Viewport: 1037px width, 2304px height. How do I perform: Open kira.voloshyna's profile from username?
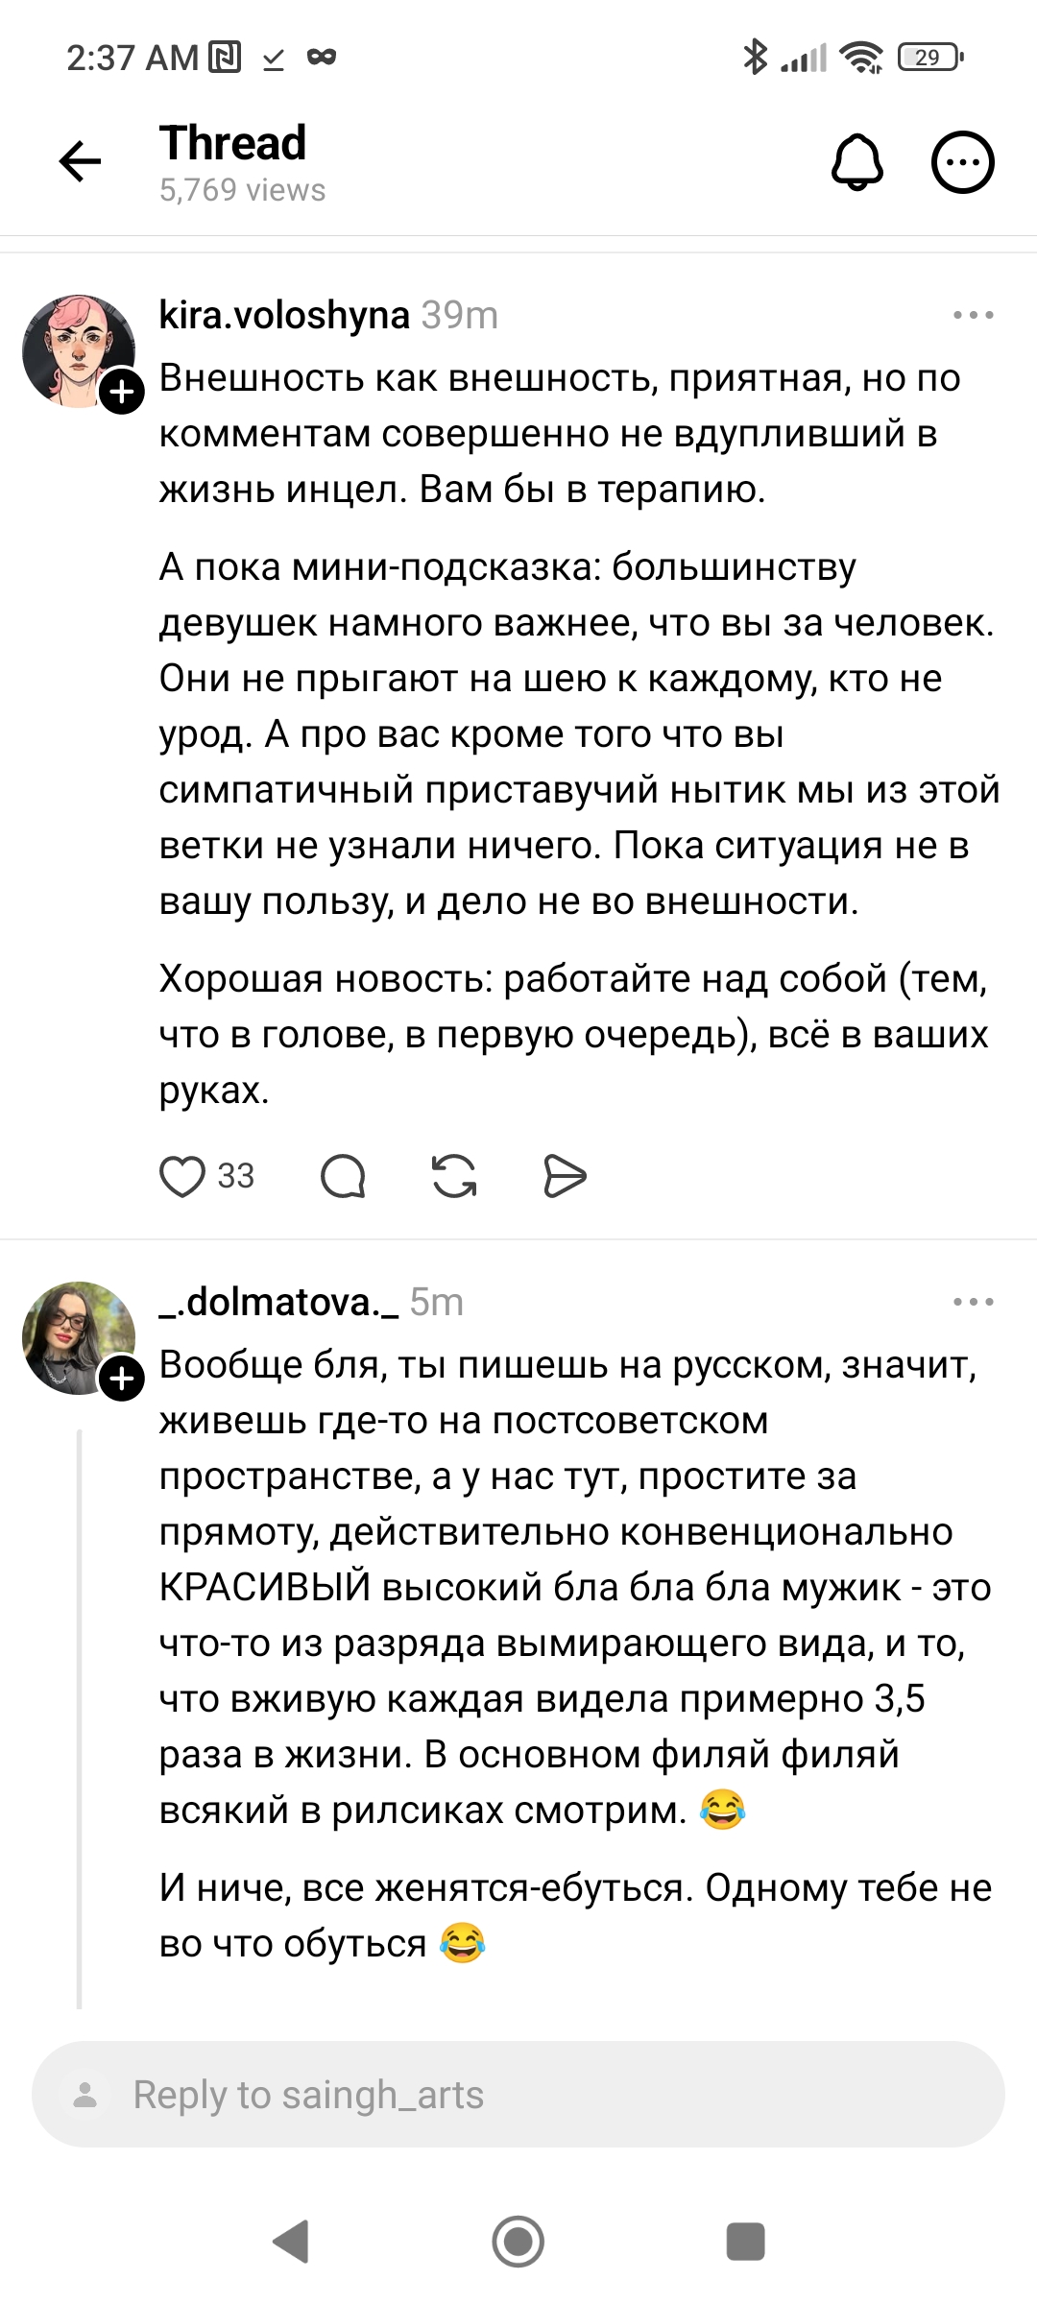coord(284,315)
